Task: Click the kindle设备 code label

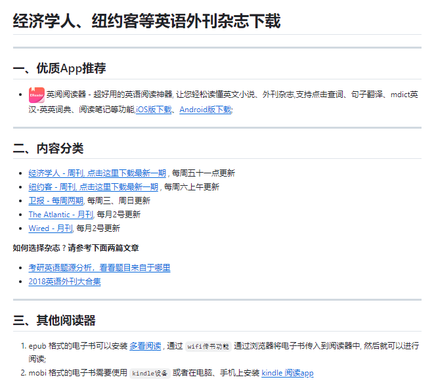Action: click(150, 374)
